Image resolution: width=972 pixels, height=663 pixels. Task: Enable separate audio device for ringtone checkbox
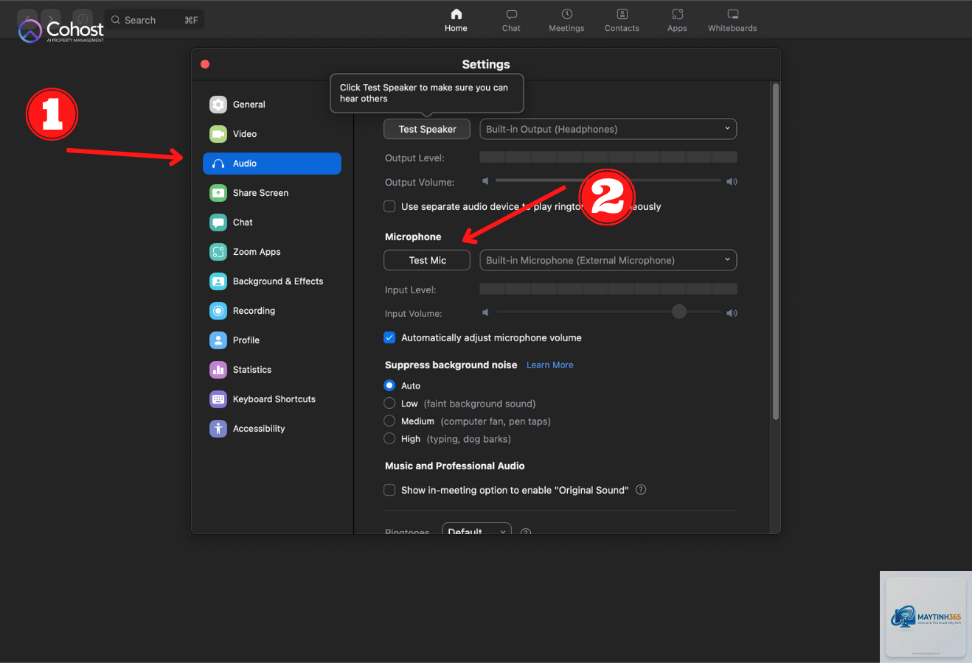point(389,206)
